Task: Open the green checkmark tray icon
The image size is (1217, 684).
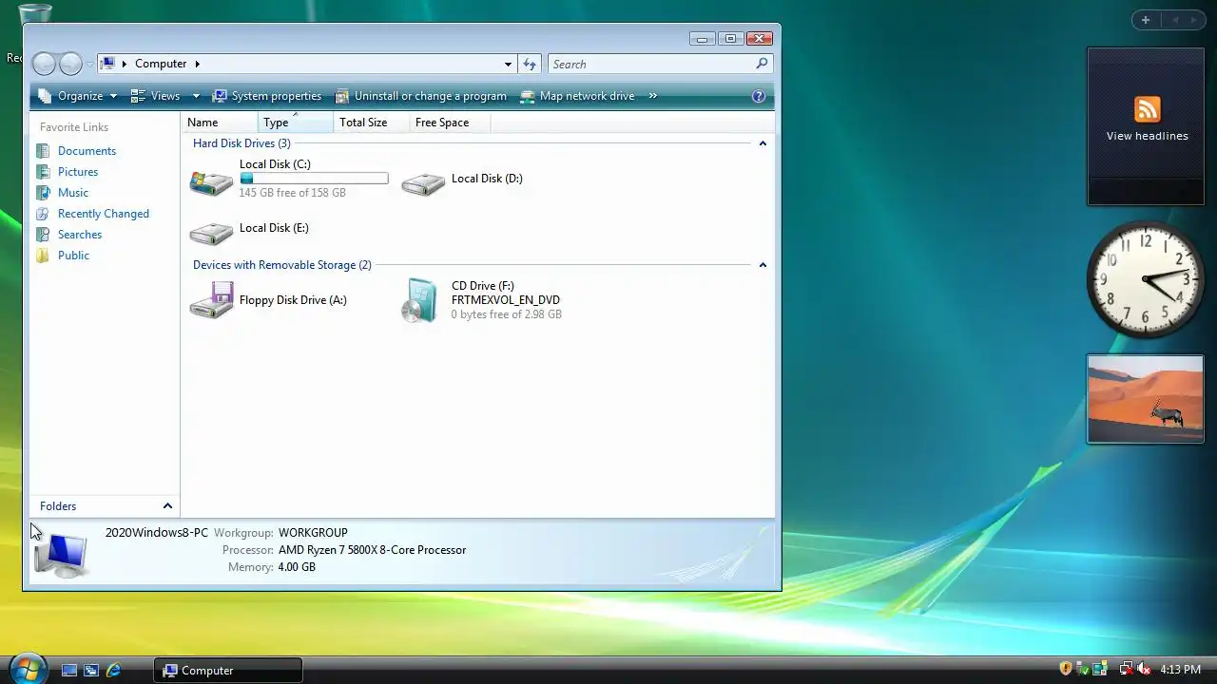Action: coord(1083,669)
